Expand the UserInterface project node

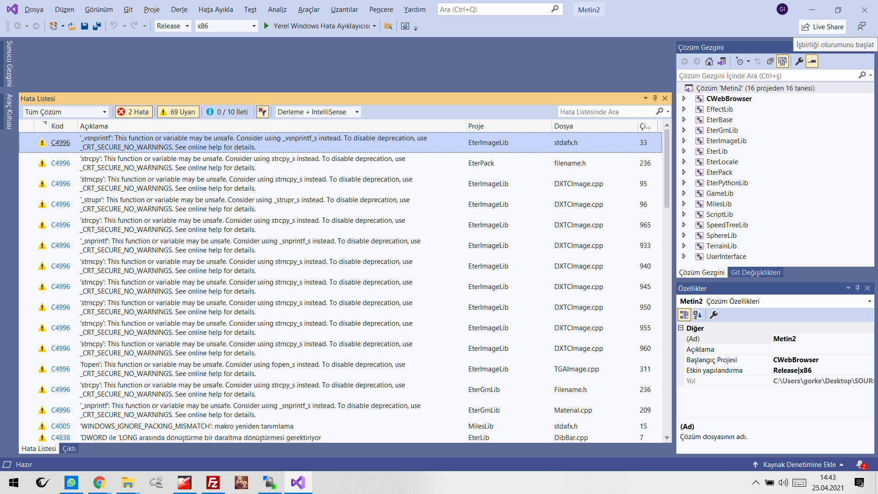684,256
